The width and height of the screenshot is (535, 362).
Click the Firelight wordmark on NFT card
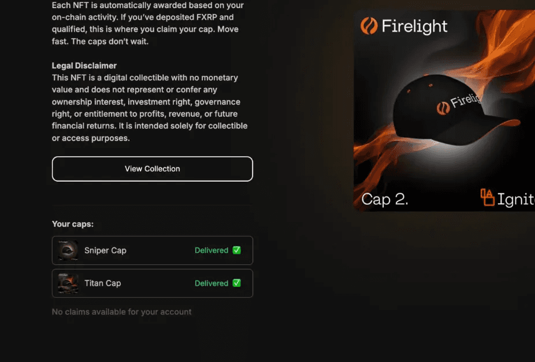click(x=414, y=26)
